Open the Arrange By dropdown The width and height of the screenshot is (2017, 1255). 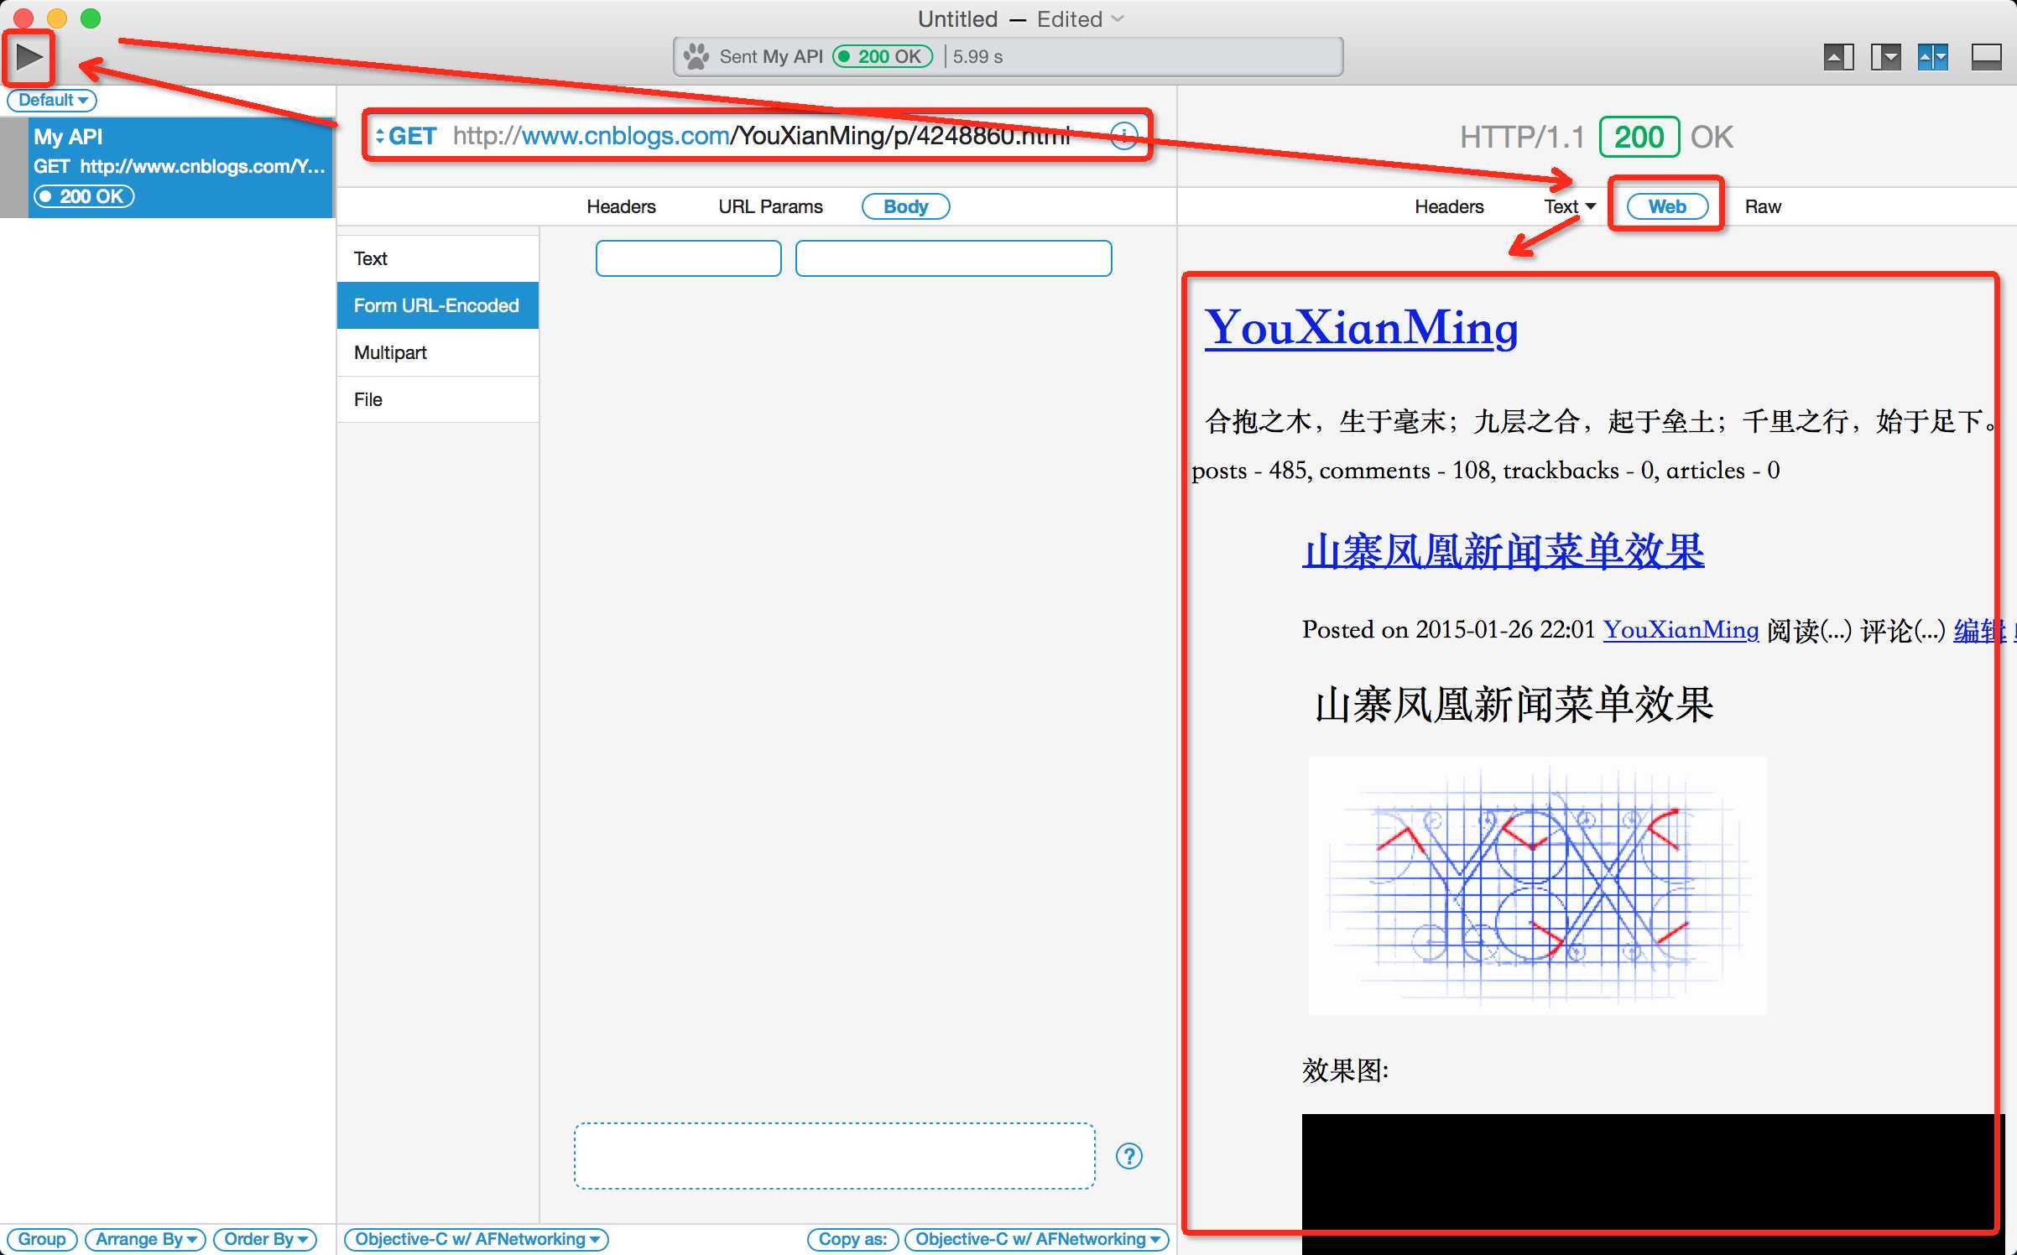click(145, 1239)
